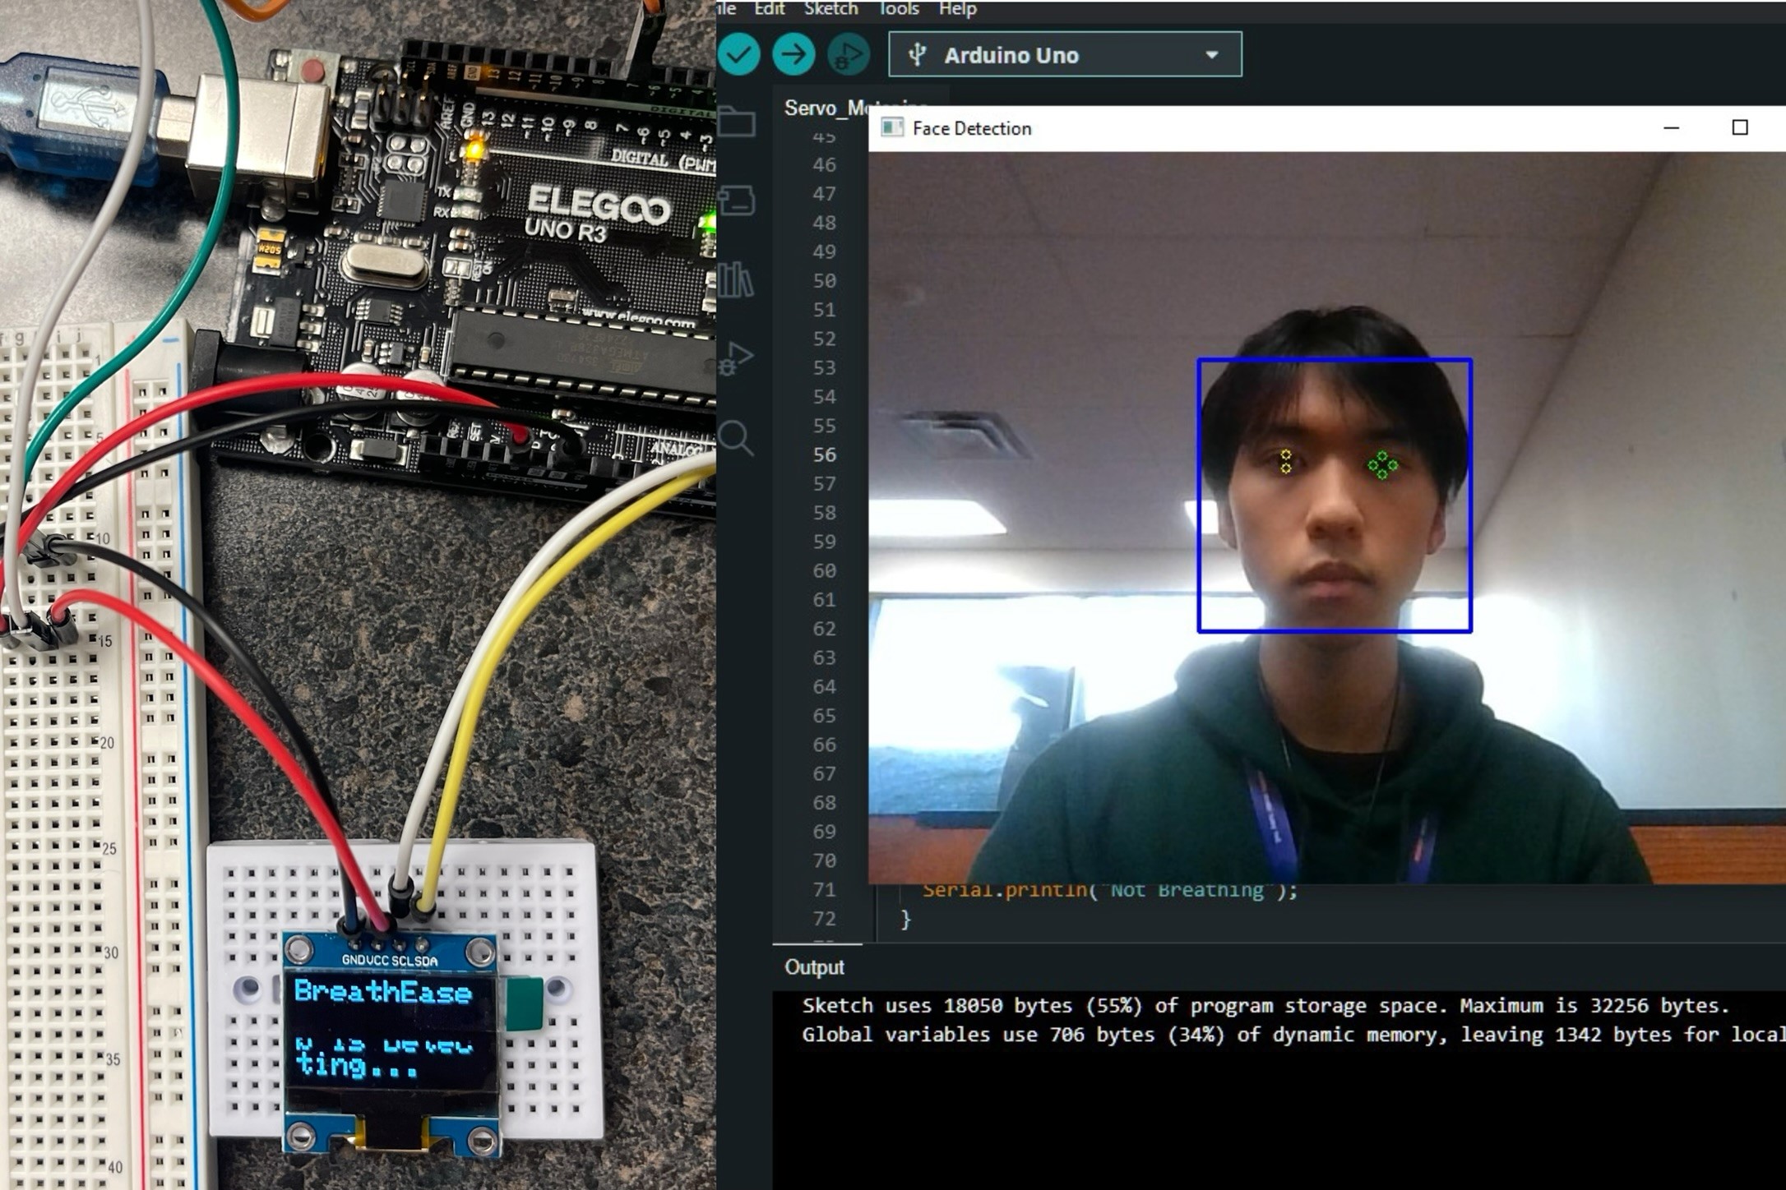Open the Sketch menu
1786x1190 pixels.
[x=831, y=9]
